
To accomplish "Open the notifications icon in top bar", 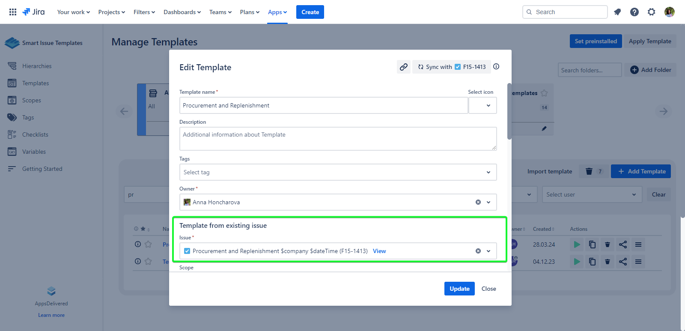I will (617, 12).
